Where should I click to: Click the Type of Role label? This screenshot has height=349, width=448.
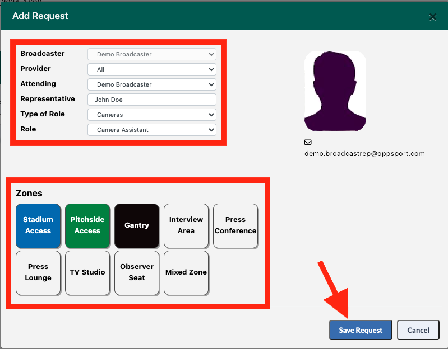[42, 114]
